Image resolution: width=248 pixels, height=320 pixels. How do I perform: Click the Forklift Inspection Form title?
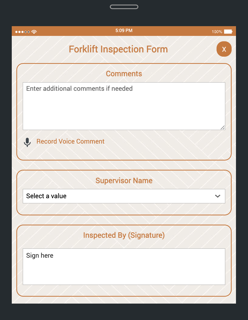point(118,49)
